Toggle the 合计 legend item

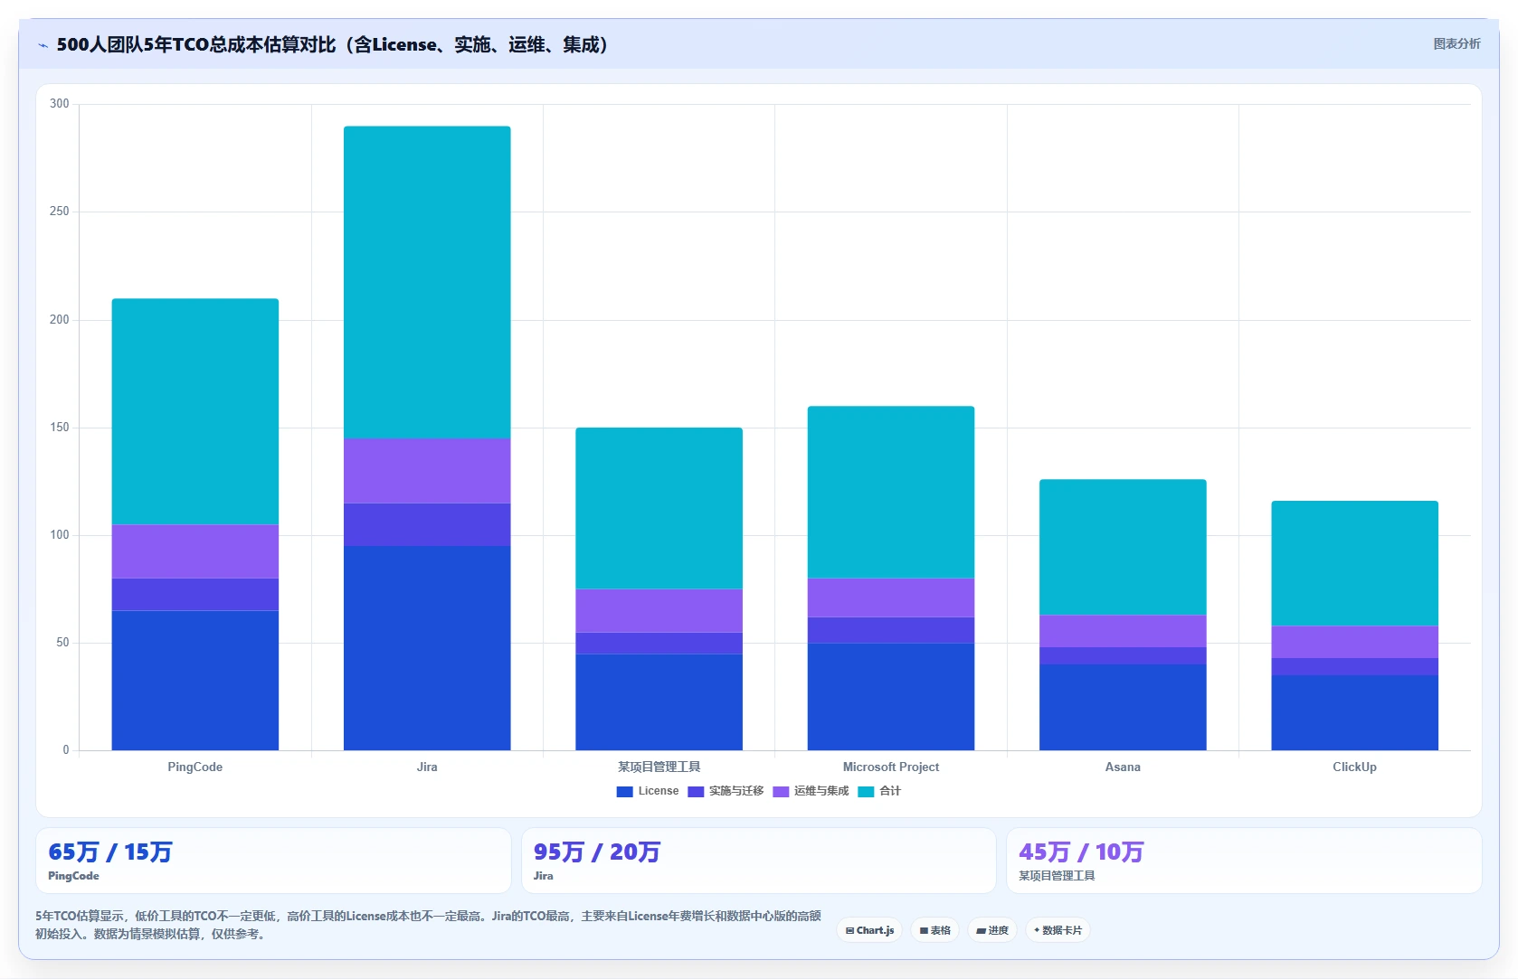tap(879, 791)
